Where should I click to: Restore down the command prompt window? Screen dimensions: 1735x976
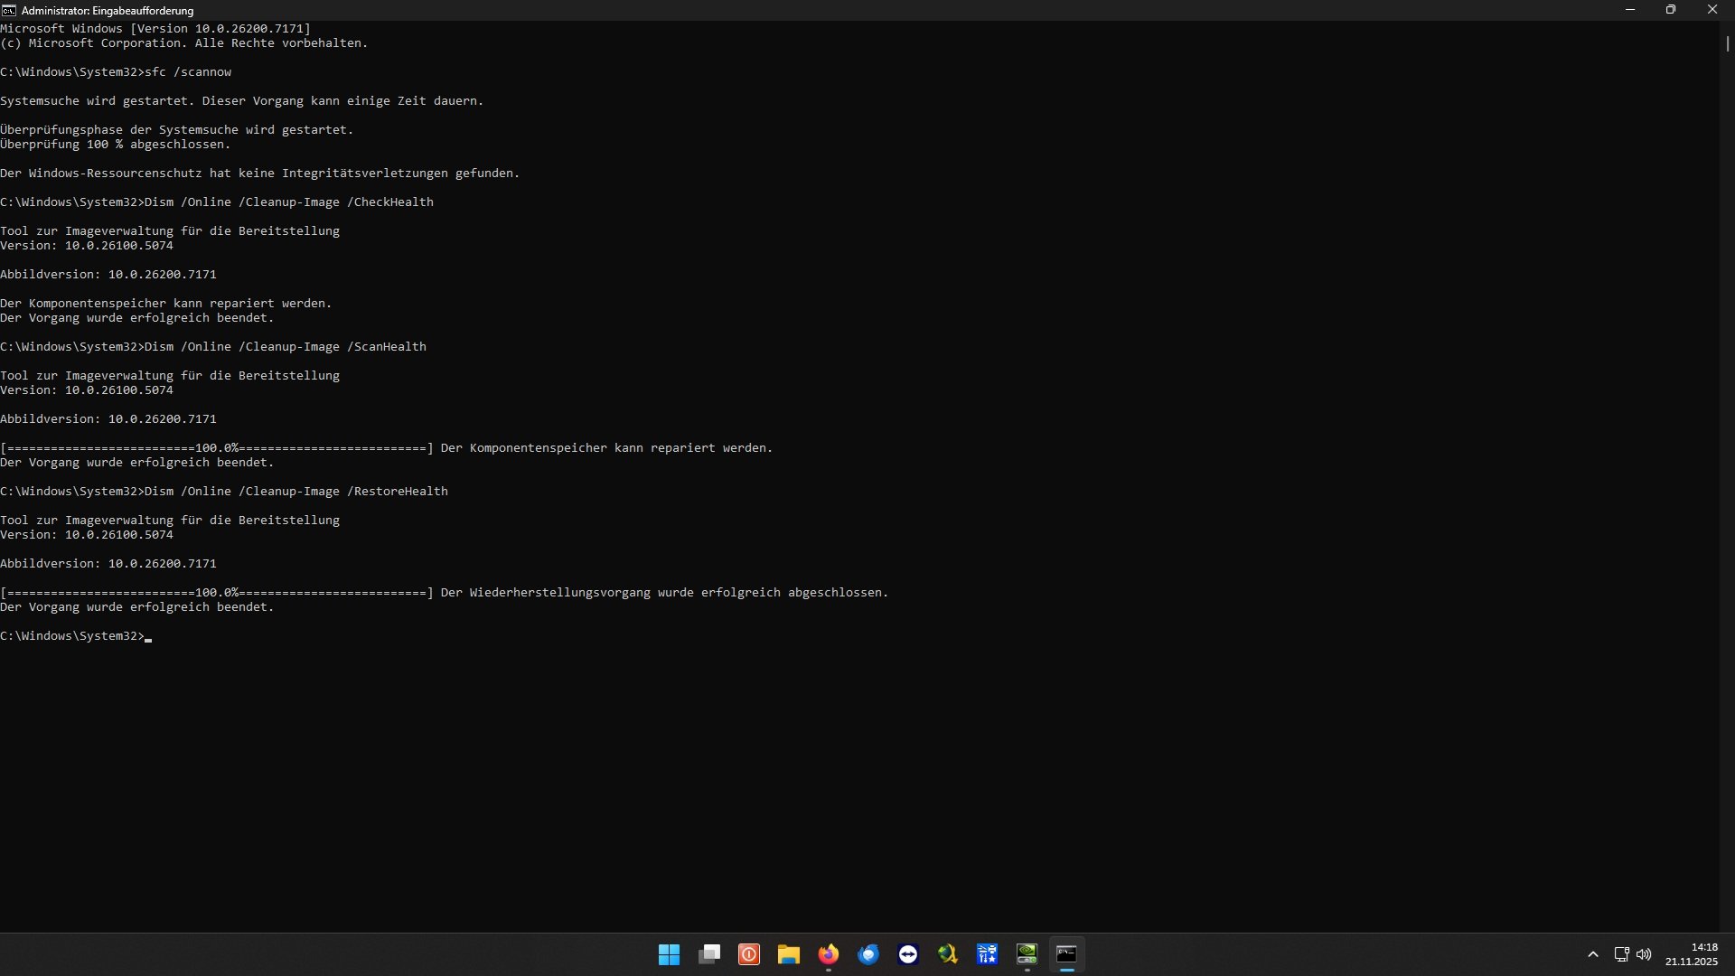point(1671,10)
